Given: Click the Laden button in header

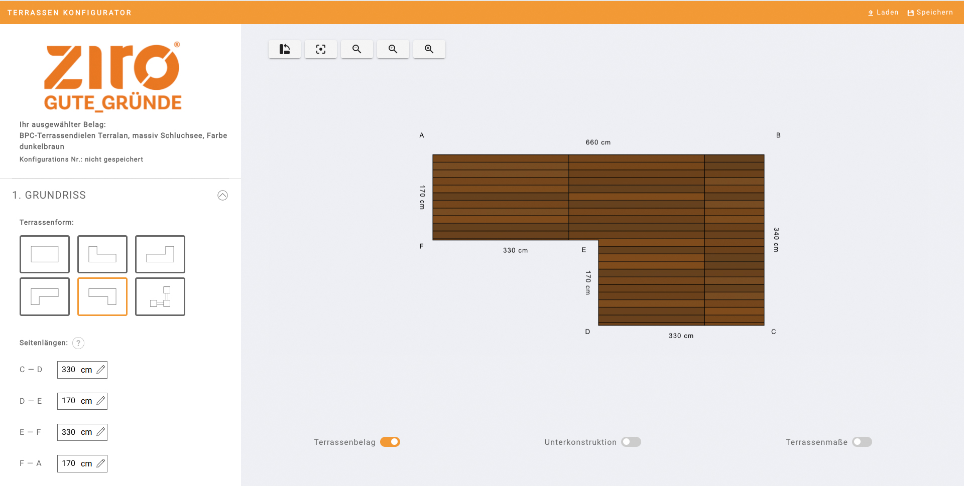Looking at the screenshot, I should pyautogui.click(x=883, y=13).
